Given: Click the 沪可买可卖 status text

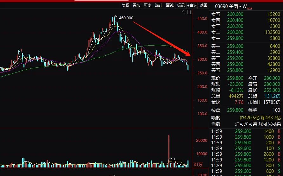Looking at the screenshot, I should pyautogui.click(x=246, y=124).
